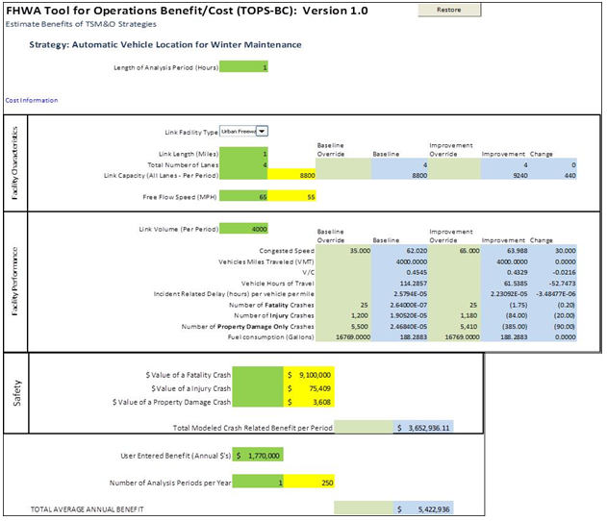Screen dimensions: 607x521
Task: Click the Fuel consumption baseline override 16769.0000
Action: 343,336
